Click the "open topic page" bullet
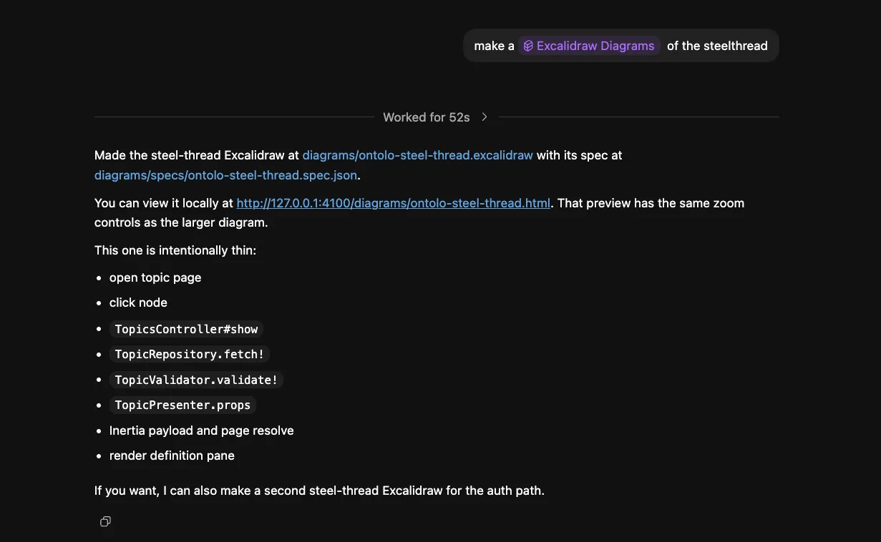Image resolution: width=881 pixels, height=542 pixels. click(155, 277)
